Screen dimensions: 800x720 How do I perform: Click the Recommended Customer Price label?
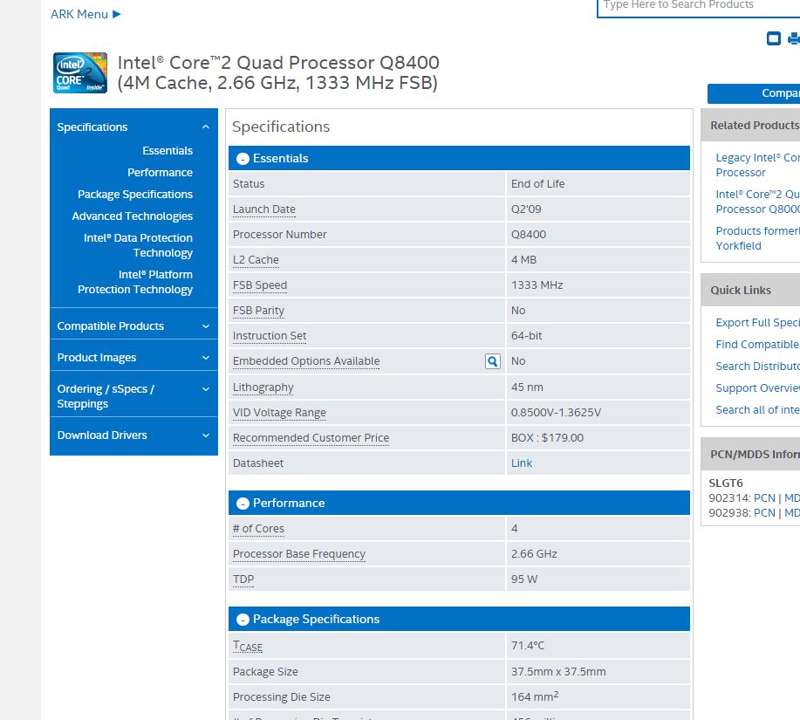pyautogui.click(x=311, y=438)
